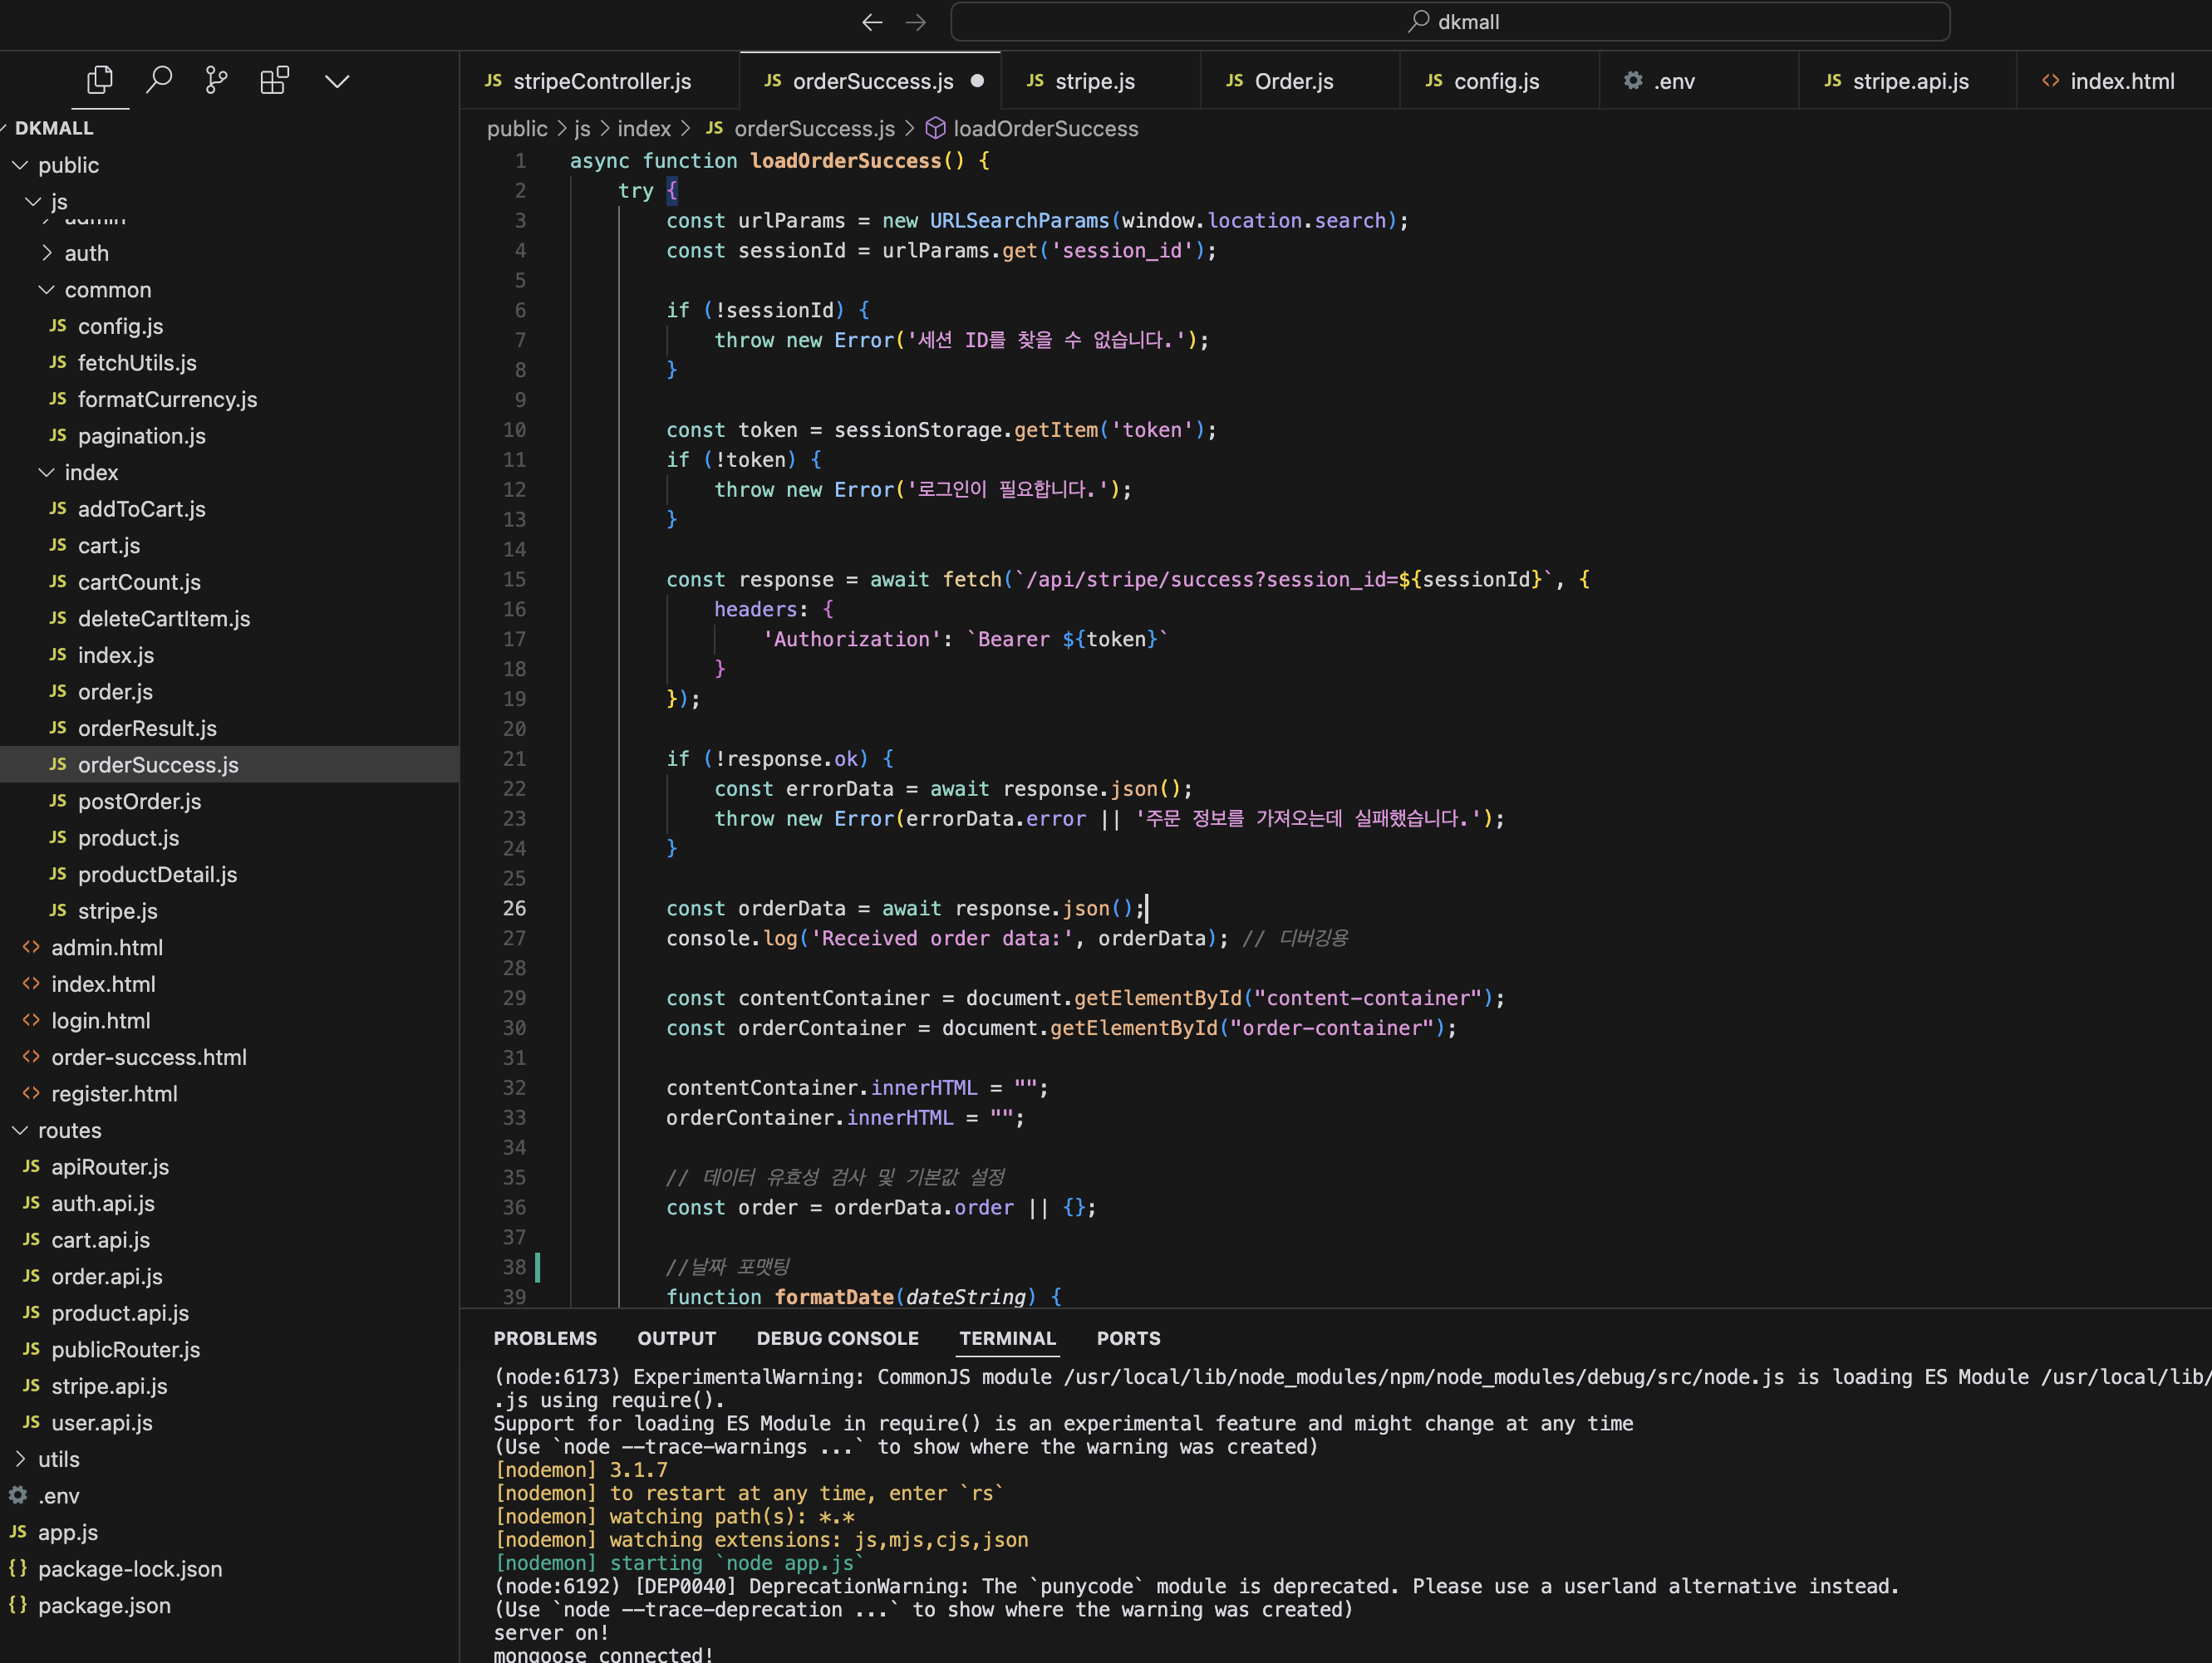2212x1663 pixels.
Task: Switch to the stripeController.js tab
Action: pos(601,81)
